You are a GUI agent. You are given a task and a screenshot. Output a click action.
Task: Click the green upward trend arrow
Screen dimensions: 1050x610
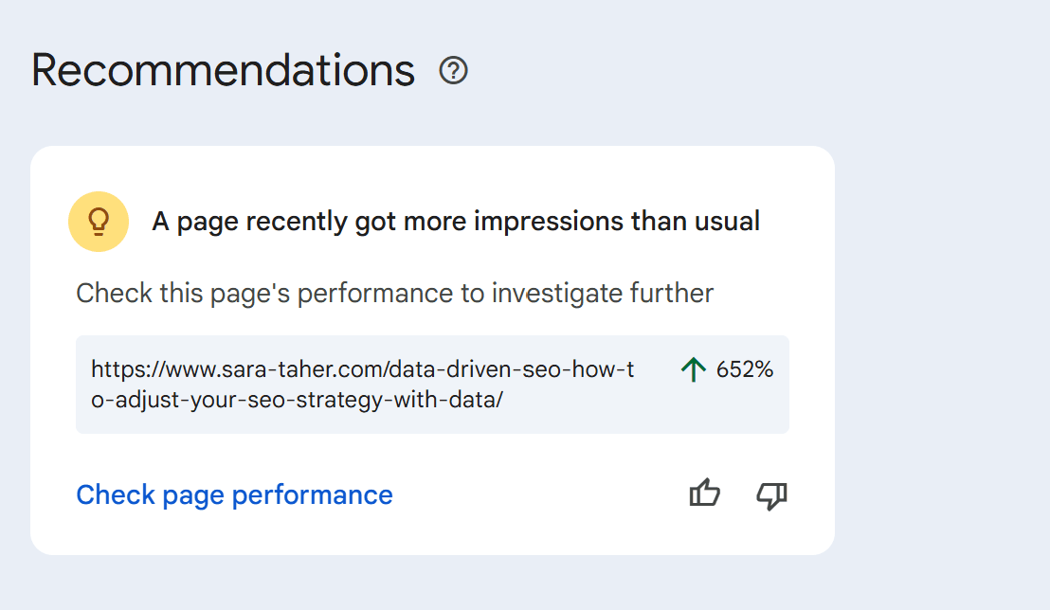coord(695,372)
